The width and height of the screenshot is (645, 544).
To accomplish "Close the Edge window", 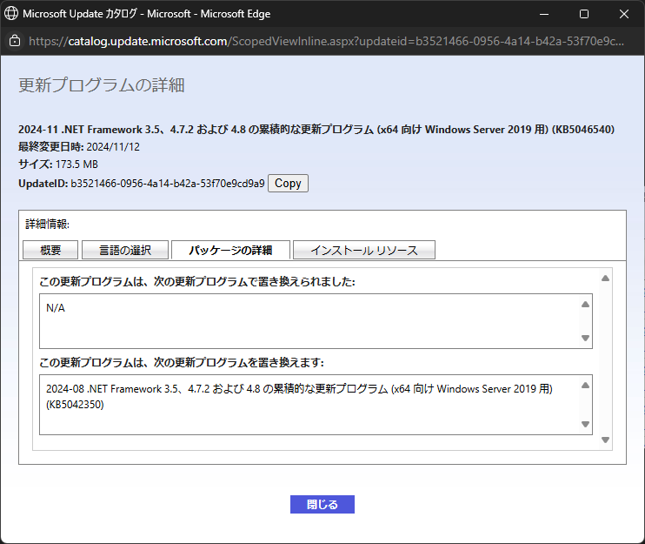I will 624,14.
